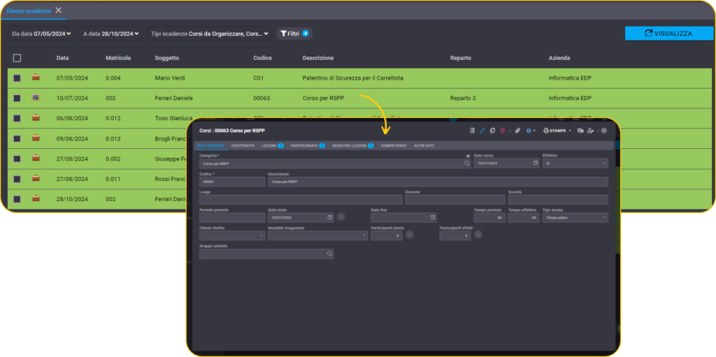
Task: Open the Tipo durata dropdown
Action: [575, 217]
